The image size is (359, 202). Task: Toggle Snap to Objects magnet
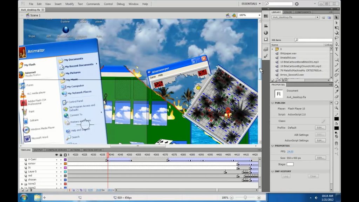click(336, 143)
